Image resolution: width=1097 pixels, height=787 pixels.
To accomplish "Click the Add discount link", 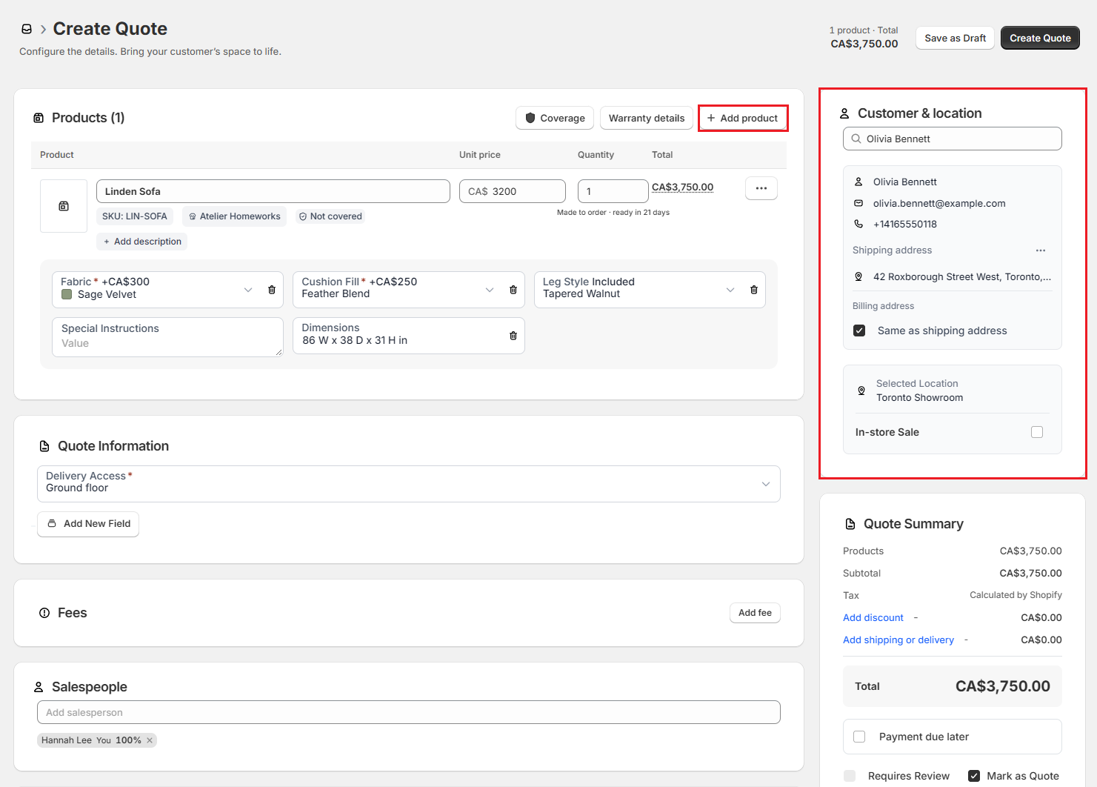I will [873, 617].
